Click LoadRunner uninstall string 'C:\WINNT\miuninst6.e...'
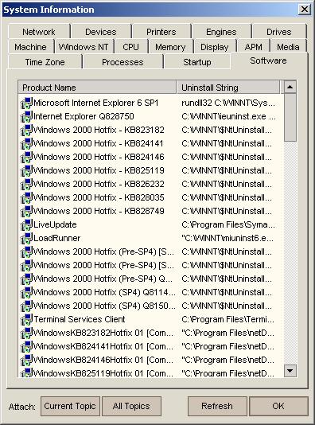The image size is (315, 425). 227,239
